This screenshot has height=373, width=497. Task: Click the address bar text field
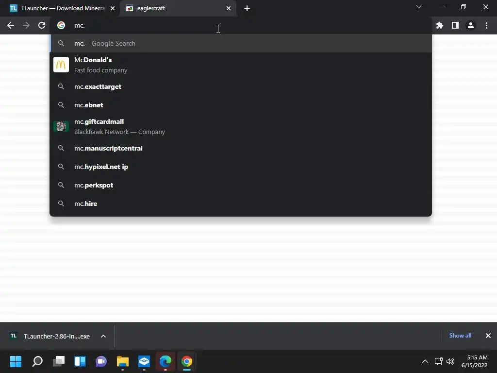pos(241,25)
